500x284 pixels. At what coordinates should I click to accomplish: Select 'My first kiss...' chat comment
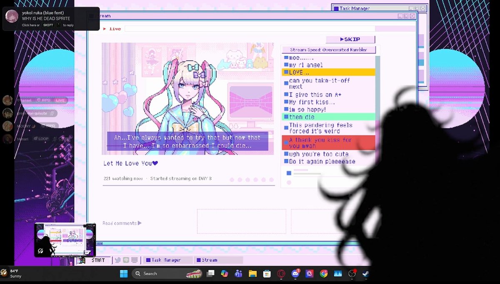coord(328,102)
